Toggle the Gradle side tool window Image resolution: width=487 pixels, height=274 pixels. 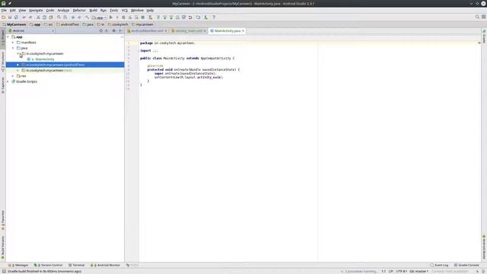[484, 37]
